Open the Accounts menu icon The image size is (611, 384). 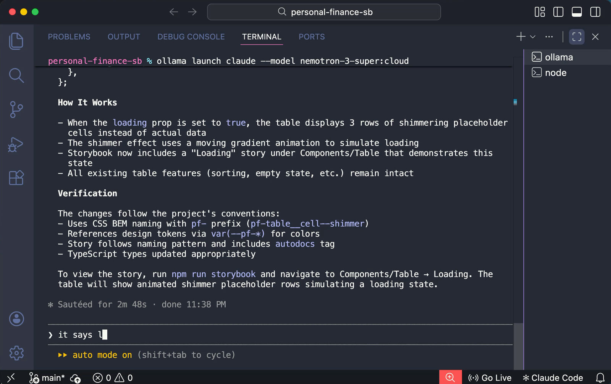pyautogui.click(x=16, y=319)
